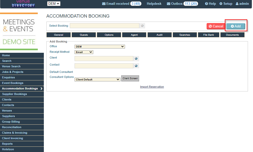Open Event Bookings in sidebar

pyautogui.click(x=22, y=83)
